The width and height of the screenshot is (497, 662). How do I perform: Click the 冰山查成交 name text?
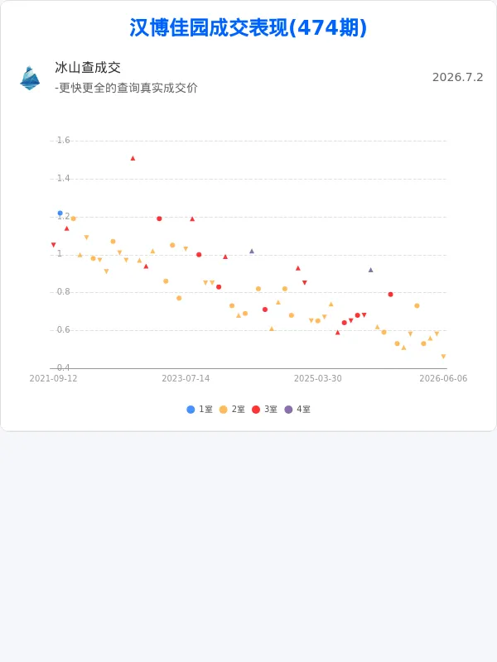point(88,68)
